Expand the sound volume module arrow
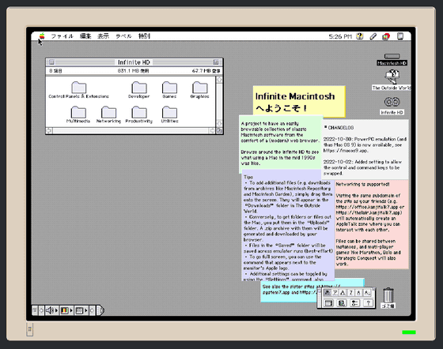This screenshot has width=443, height=349. [x=56, y=310]
